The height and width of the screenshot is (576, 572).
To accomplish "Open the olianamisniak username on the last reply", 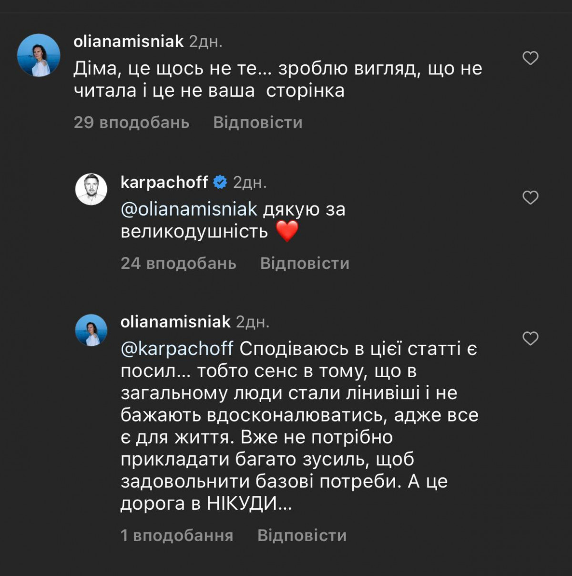I will pos(175,322).
